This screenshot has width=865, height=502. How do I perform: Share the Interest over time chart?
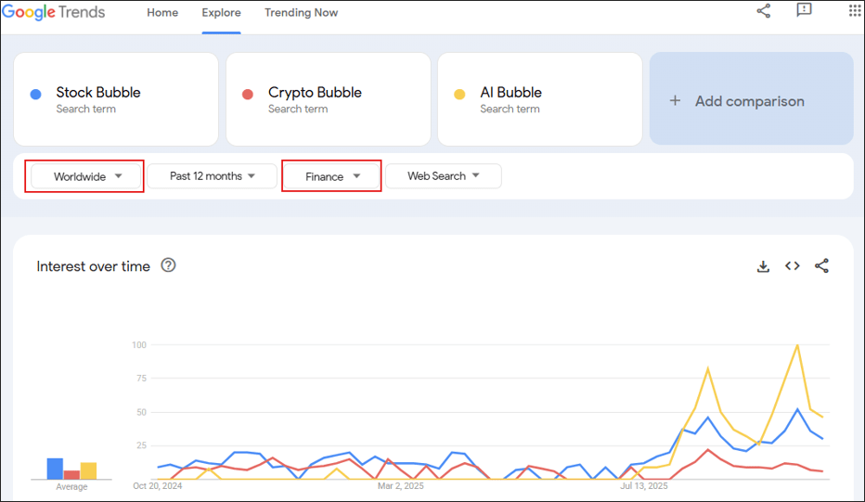(821, 266)
